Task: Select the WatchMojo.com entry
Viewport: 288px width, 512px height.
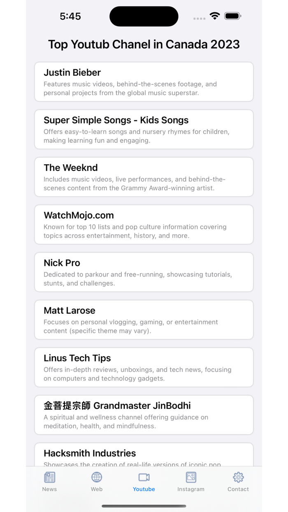Action: [x=144, y=224]
